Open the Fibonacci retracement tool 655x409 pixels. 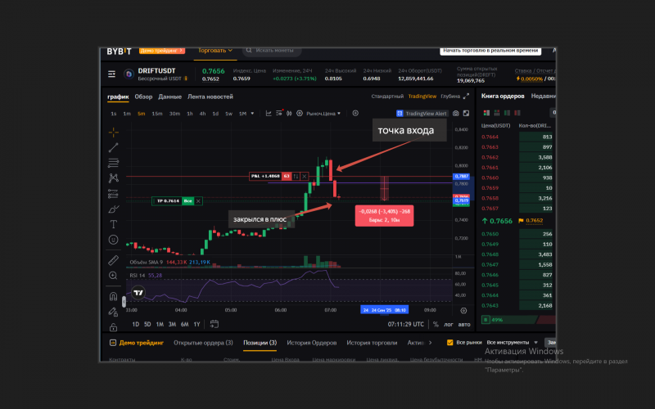tap(113, 163)
